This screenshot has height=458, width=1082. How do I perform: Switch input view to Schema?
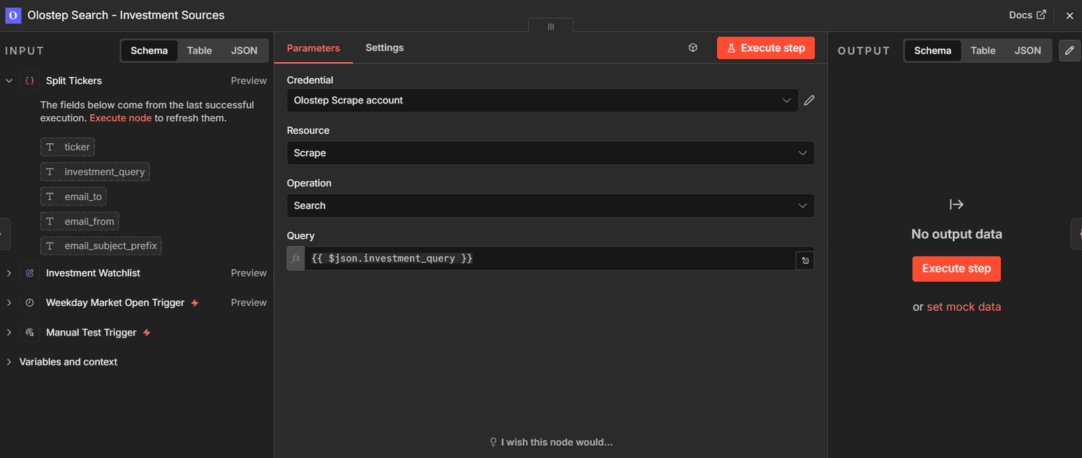point(149,51)
